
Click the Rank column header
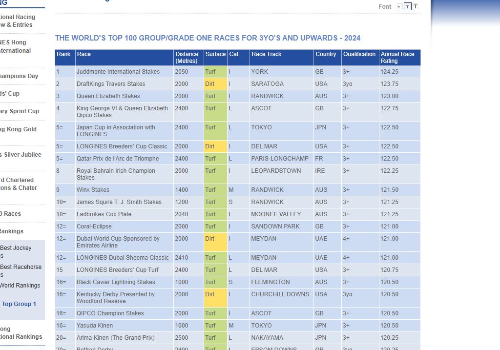pos(65,58)
